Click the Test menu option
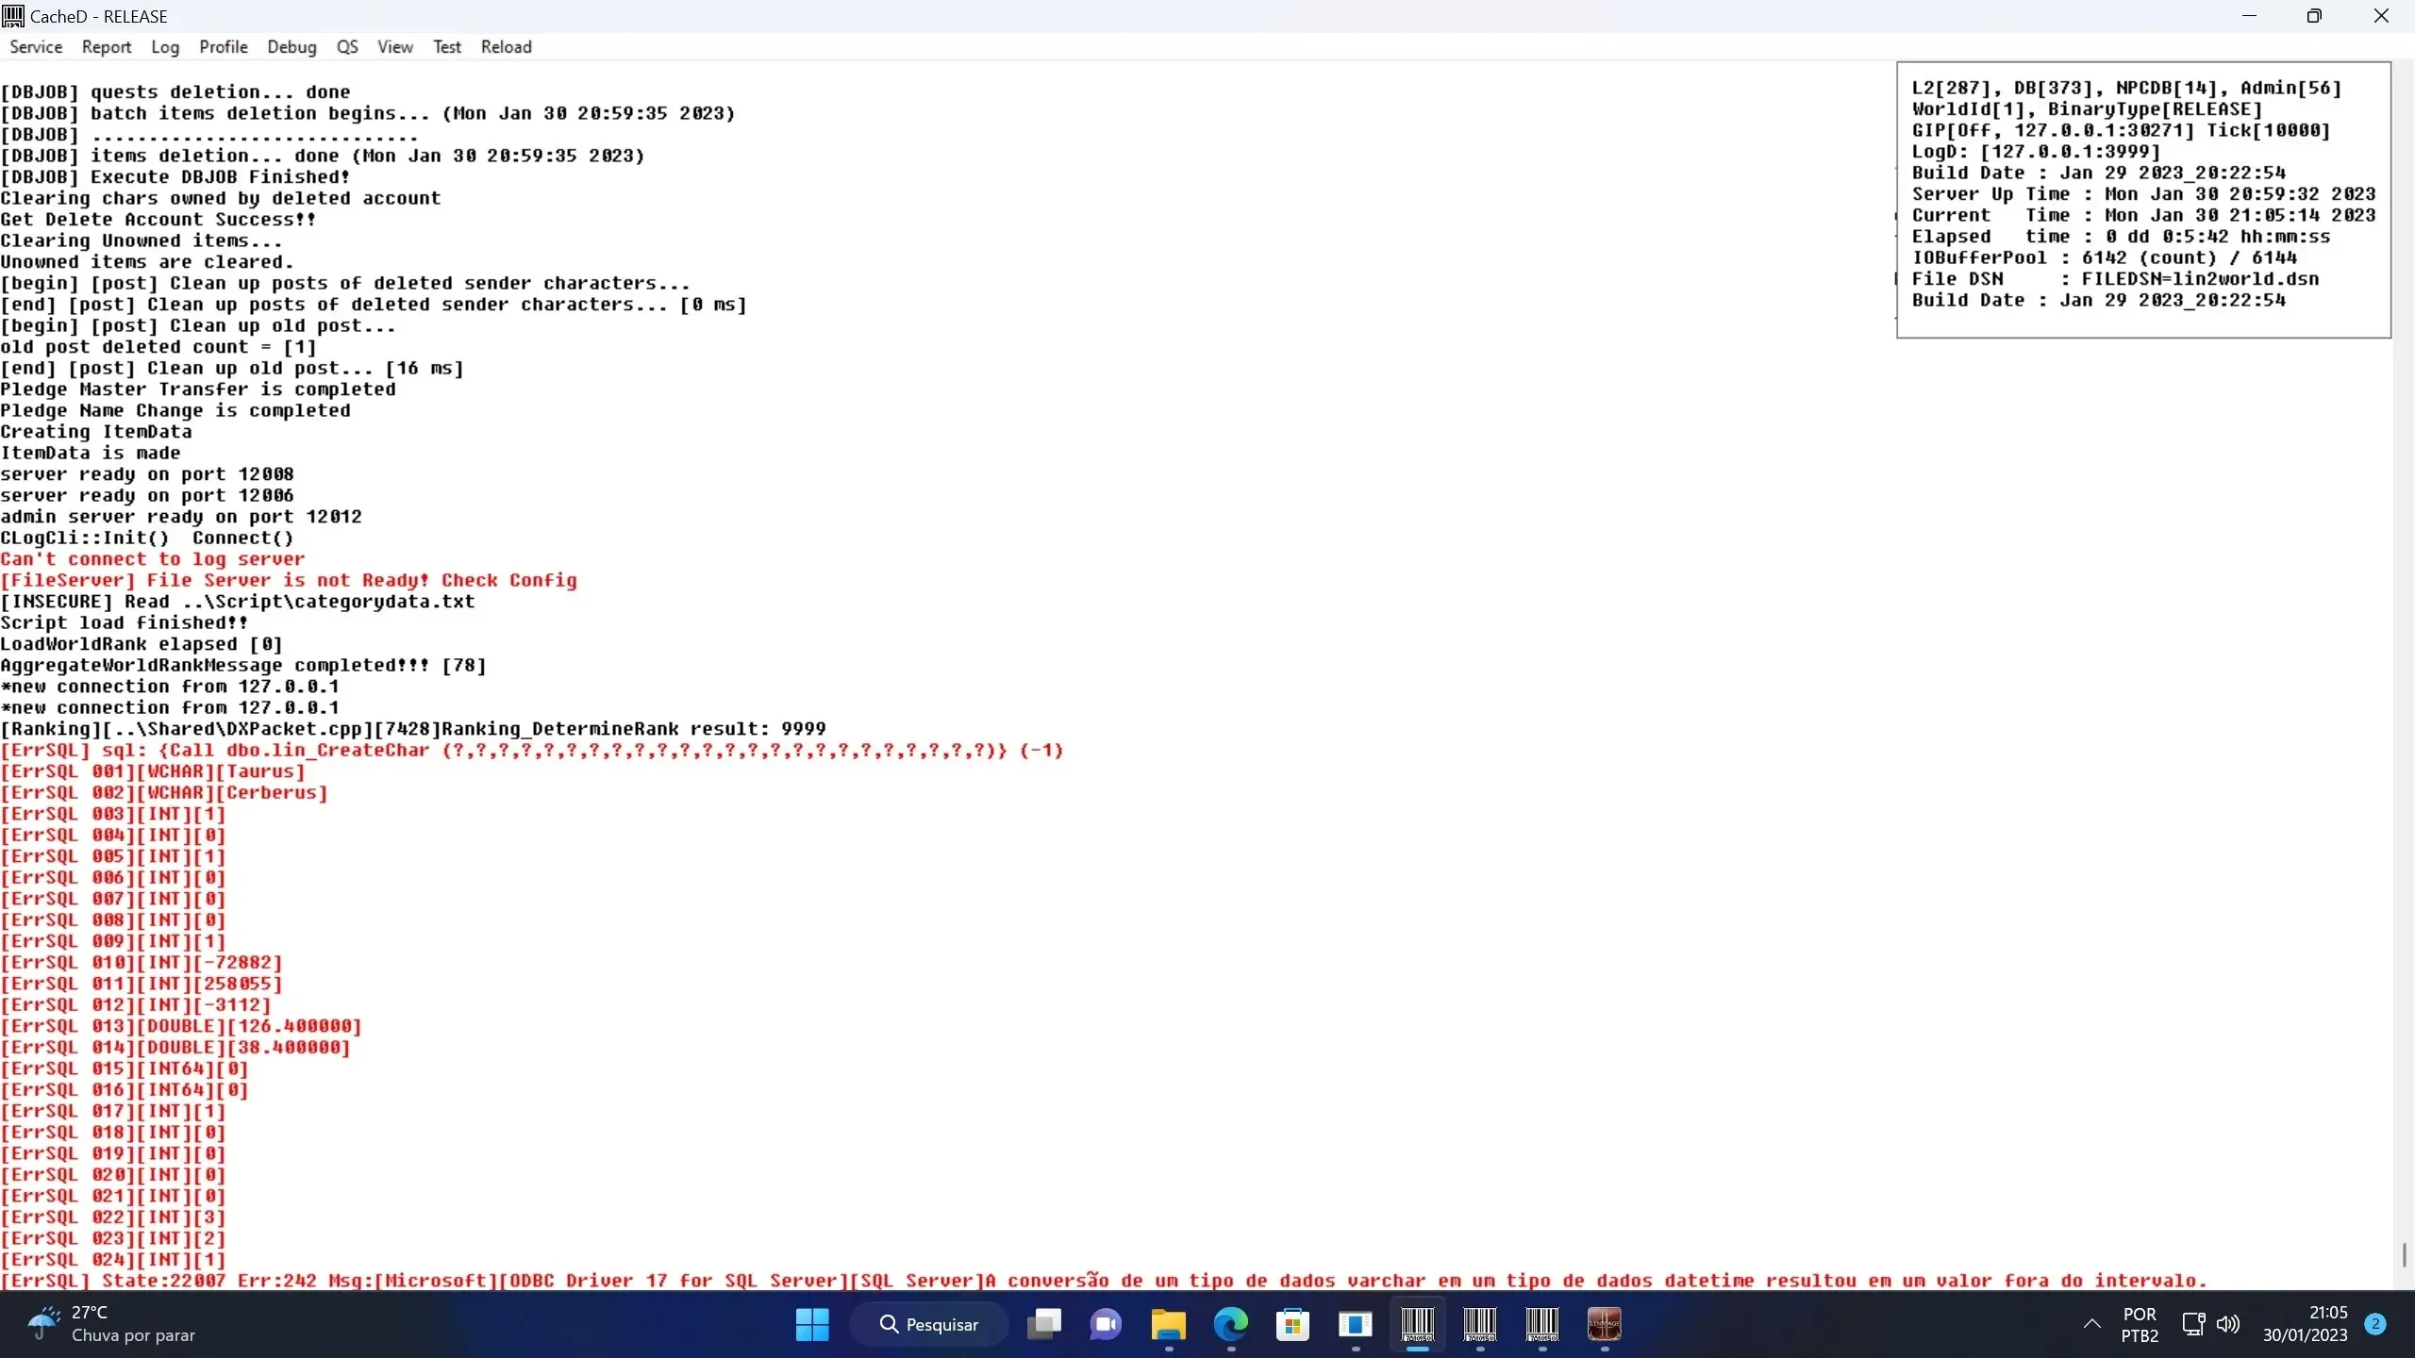Screen dimensions: 2415x1358 (446, 46)
